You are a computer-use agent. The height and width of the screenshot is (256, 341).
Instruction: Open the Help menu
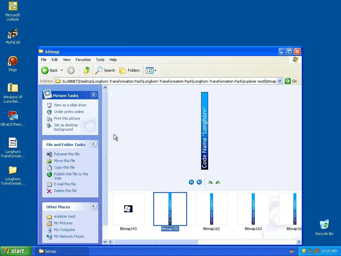coord(113,60)
